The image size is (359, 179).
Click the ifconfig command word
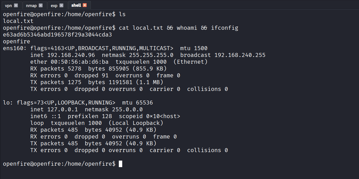[x=225, y=28]
